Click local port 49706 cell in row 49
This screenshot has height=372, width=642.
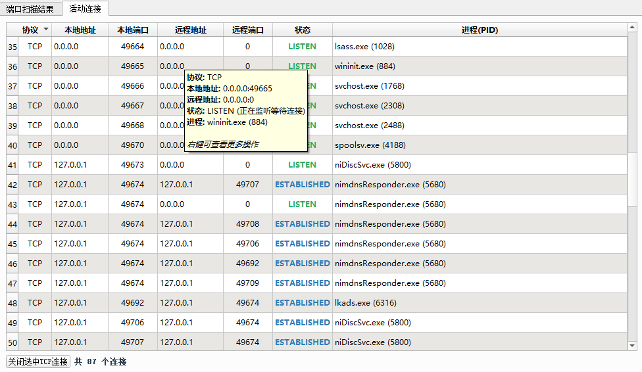click(x=133, y=323)
